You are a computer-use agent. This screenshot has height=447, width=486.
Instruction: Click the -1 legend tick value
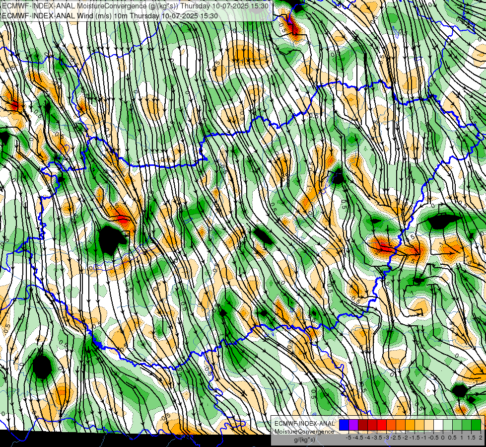point(424,438)
